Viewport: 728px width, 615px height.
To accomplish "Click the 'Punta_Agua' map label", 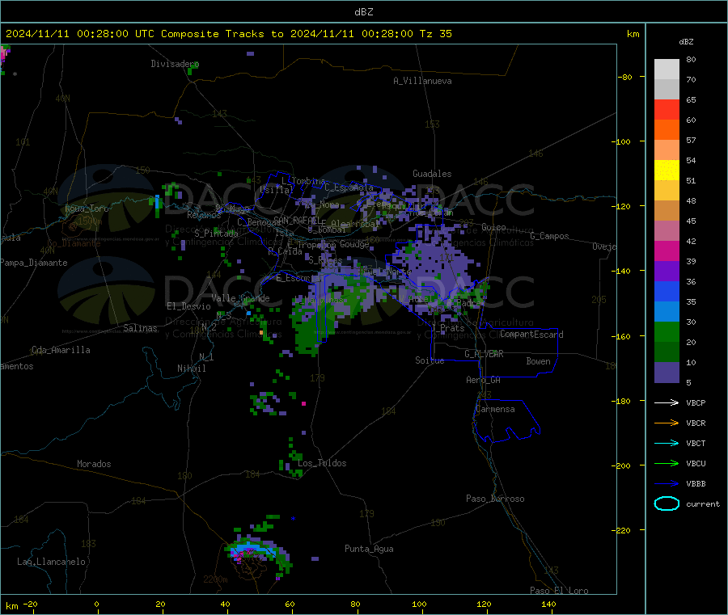I will tap(369, 549).
